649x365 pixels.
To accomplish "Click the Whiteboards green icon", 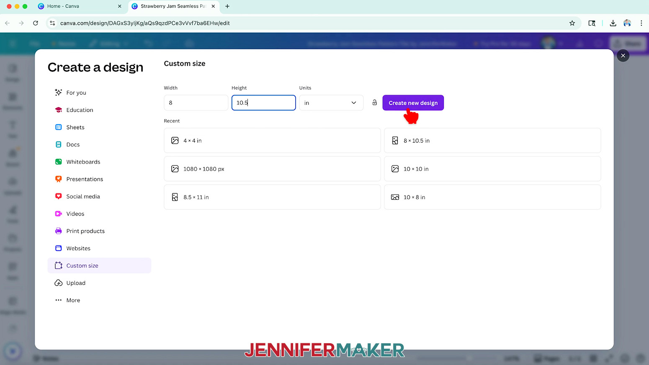I will [59, 162].
